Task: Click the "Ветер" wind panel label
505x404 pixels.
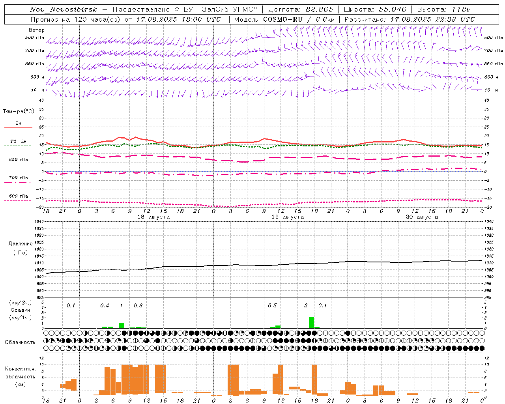Action: (37, 30)
